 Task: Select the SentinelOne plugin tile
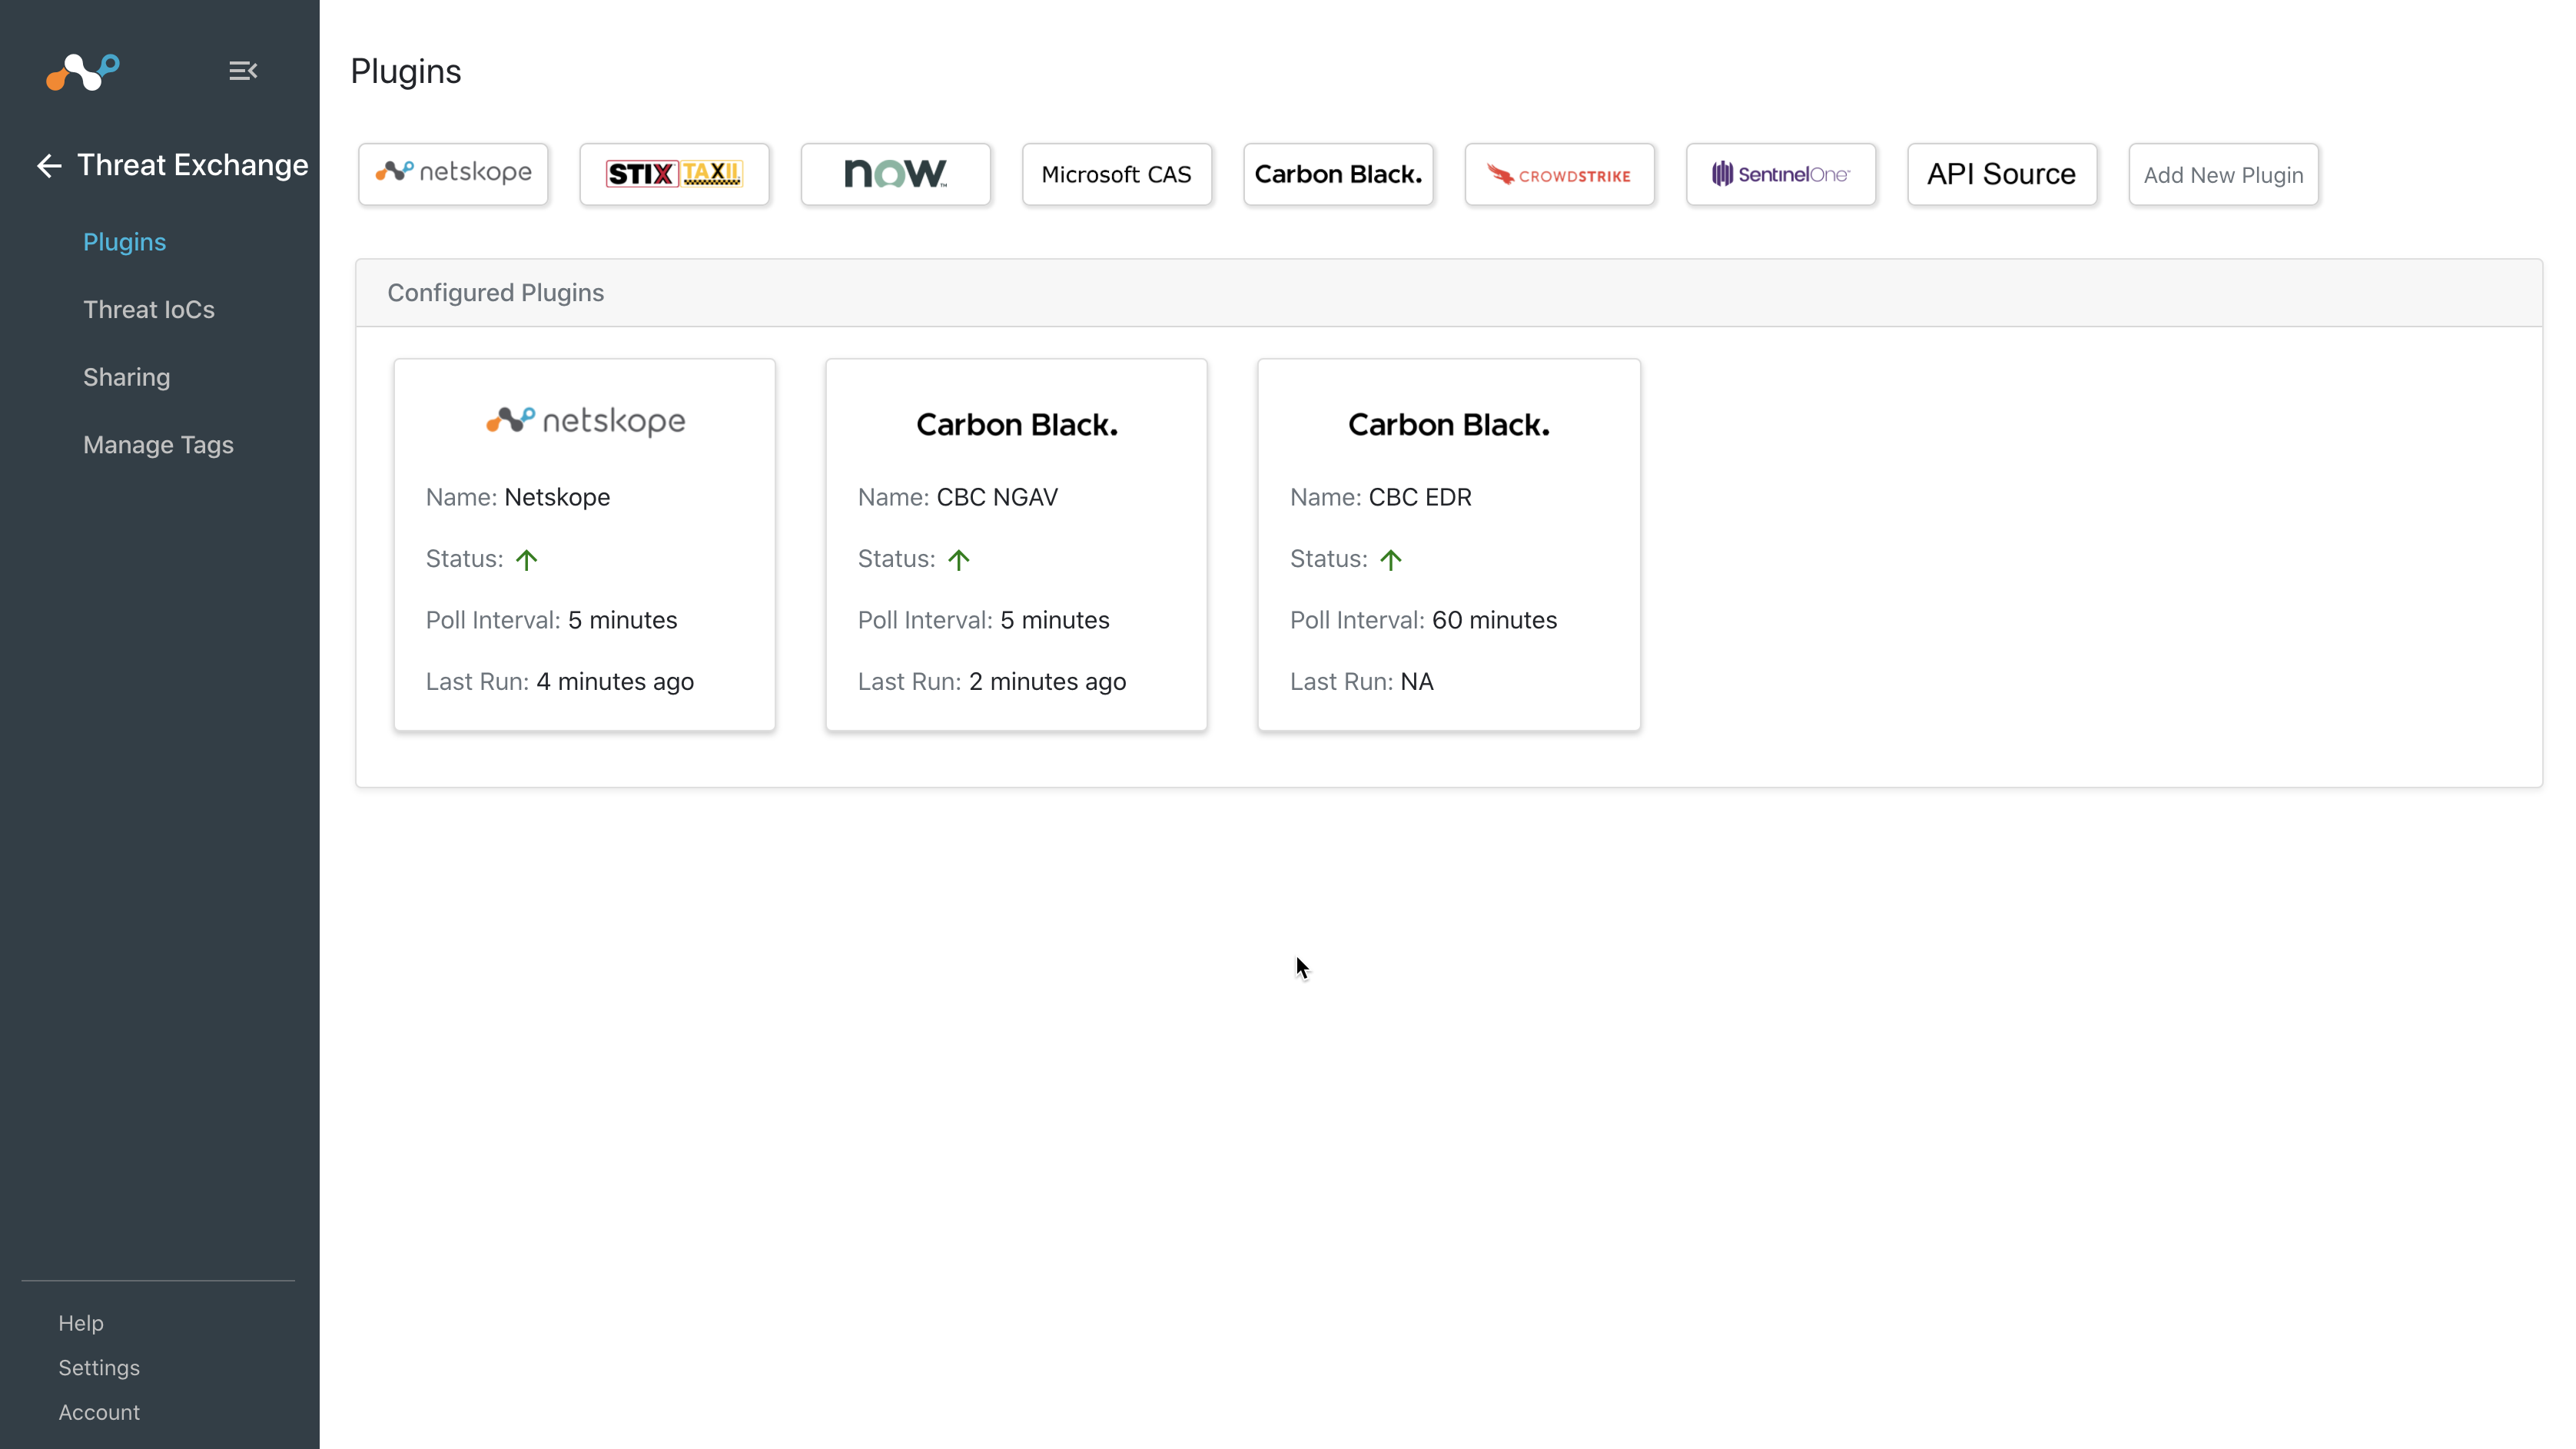[1781, 174]
